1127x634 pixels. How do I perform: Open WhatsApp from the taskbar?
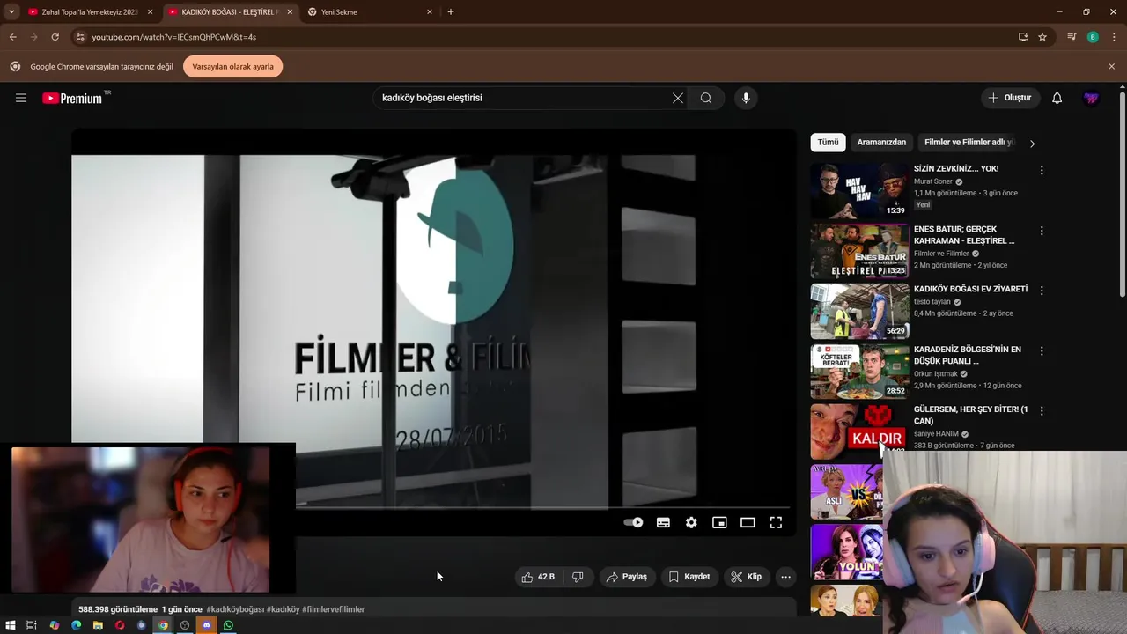(228, 625)
